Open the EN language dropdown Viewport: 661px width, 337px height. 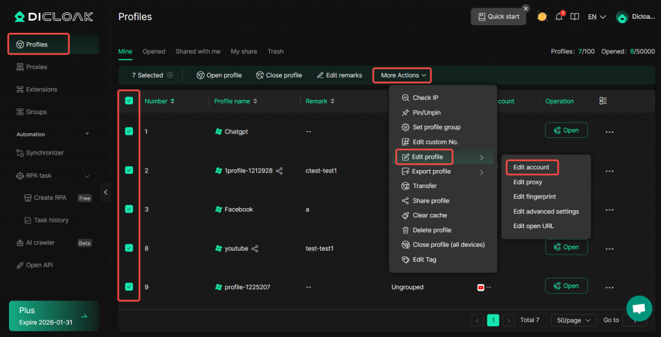coord(596,17)
